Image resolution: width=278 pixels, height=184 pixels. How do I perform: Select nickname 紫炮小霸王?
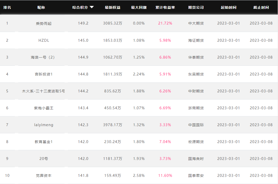pos(44,108)
